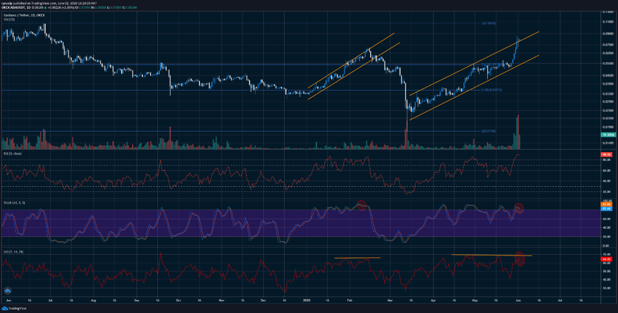Screen dimensions: 618x313
Task: Select the RSI (9, close) indicator label
Action: pyautogui.click(x=12, y=153)
